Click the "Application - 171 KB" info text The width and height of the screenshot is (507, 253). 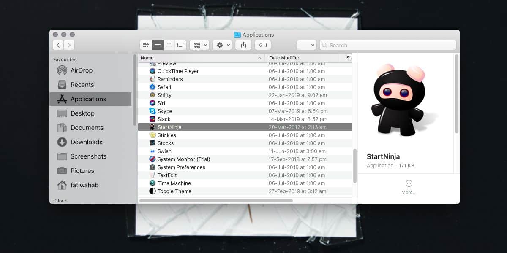(x=390, y=166)
